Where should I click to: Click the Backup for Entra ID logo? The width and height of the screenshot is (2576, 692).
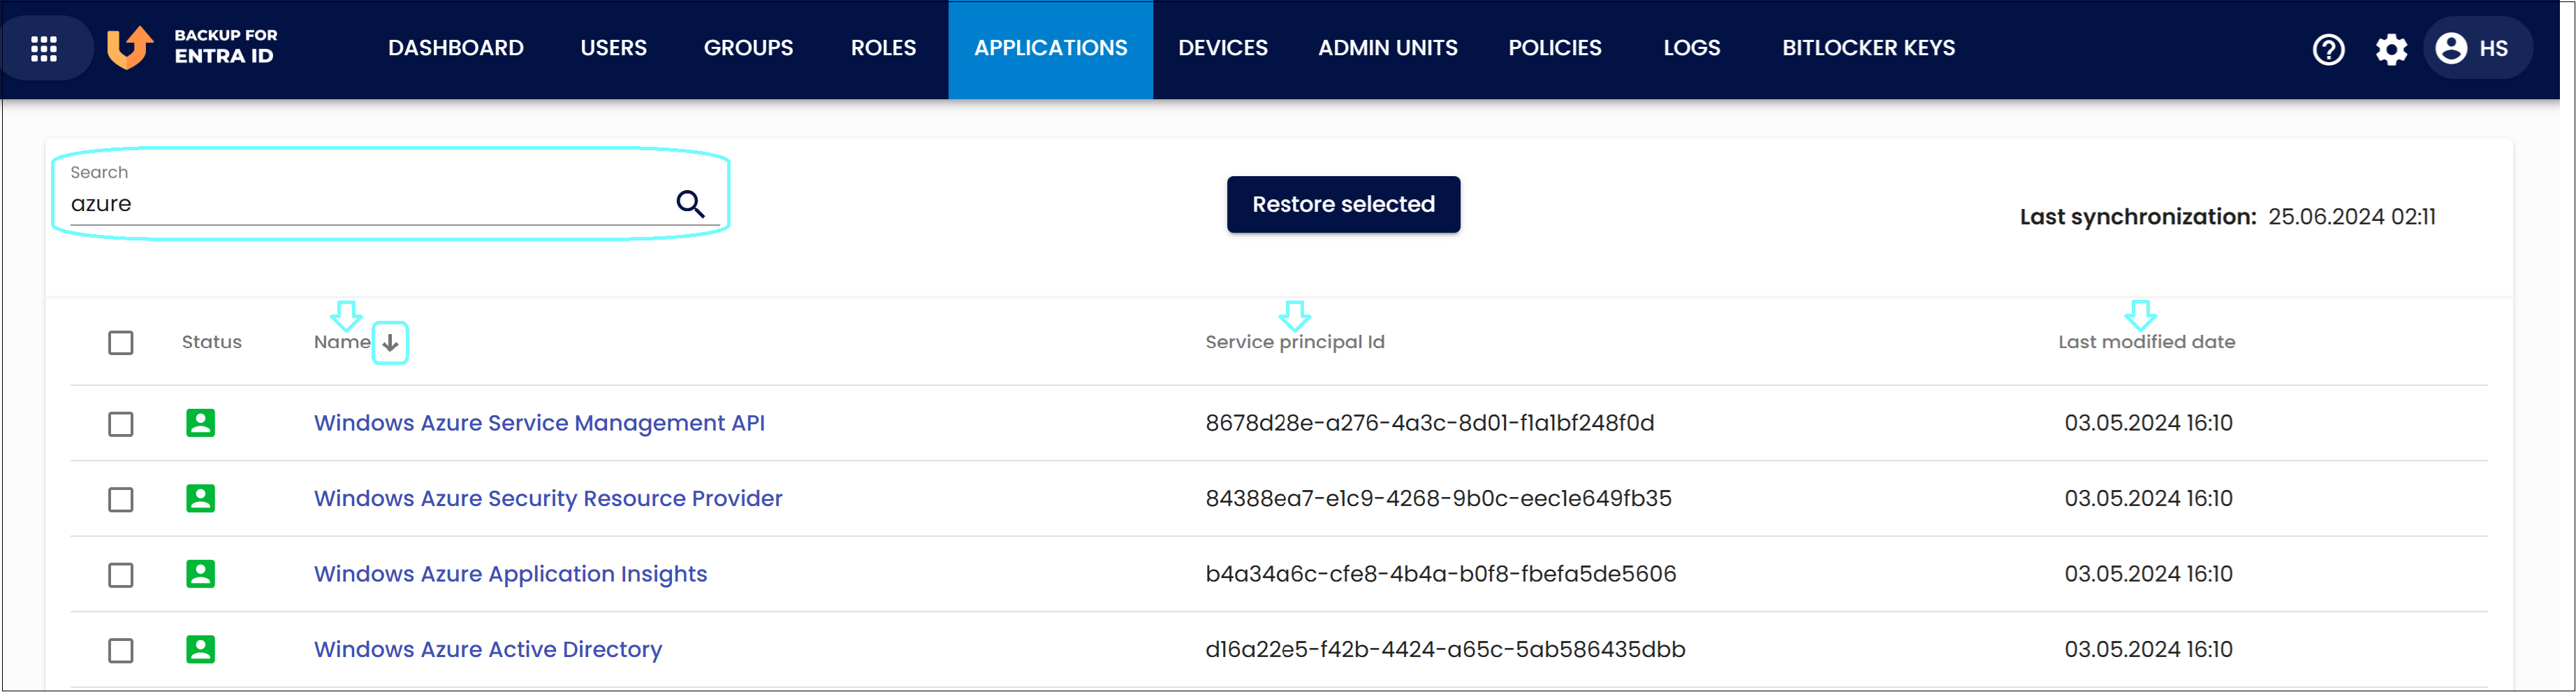(x=192, y=47)
